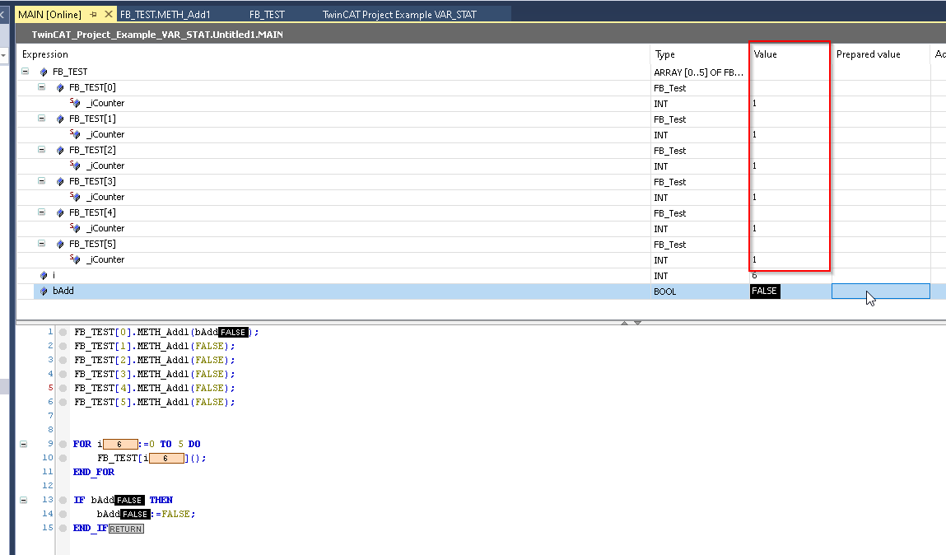Click the variable icon beside bAdd
The height and width of the screenshot is (555, 946).
[x=44, y=291]
